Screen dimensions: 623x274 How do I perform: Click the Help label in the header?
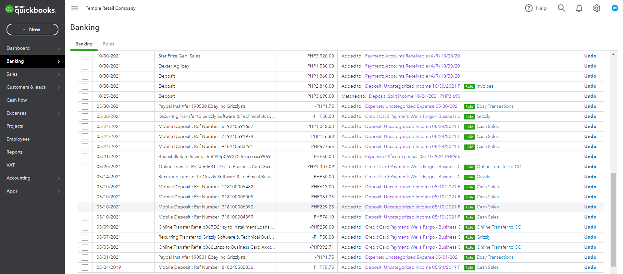tap(541, 8)
